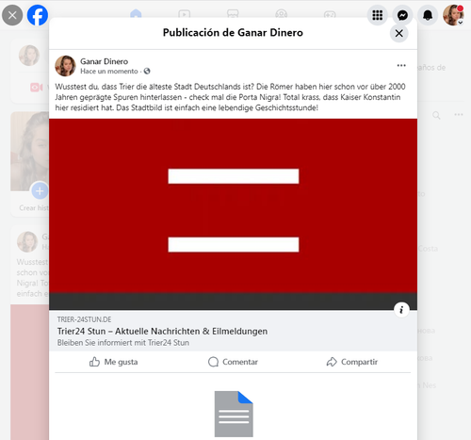Open the apps grid menu
This screenshot has height=440, width=471.
(x=377, y=15)
